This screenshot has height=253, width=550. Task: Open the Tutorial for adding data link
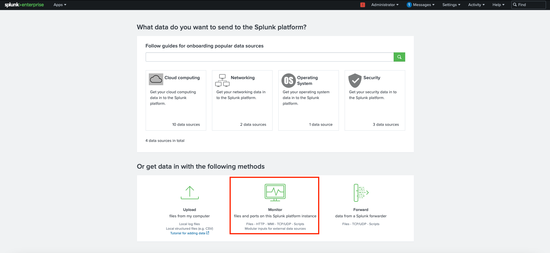pyautogui.click(x=188, y=233)
